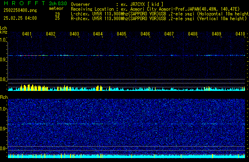Click the 1.0 frequency label on Rch axis
This screenshot has width=249, height=162.
tap(3, 109)
